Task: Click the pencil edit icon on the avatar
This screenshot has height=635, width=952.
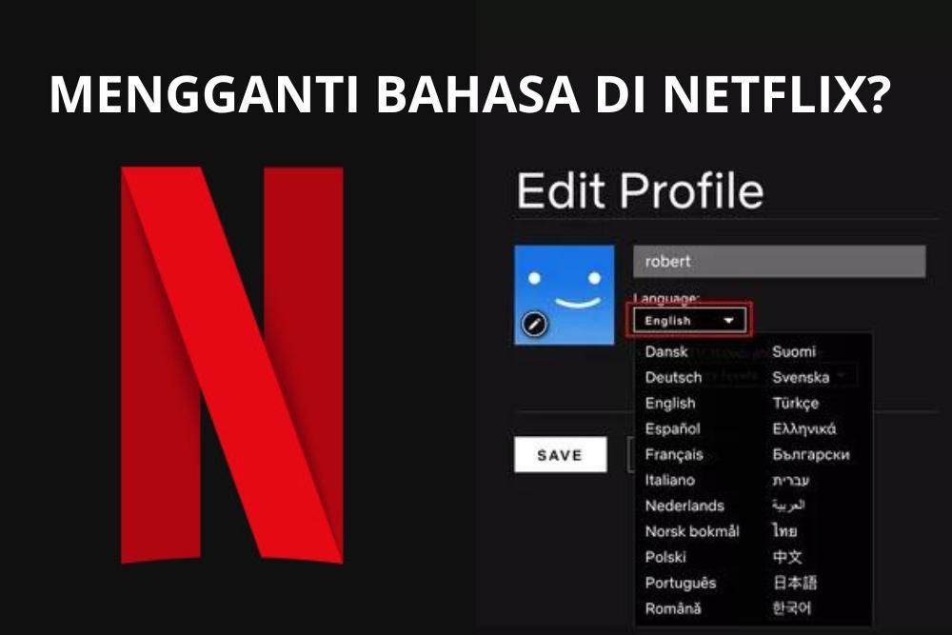Action: click(534, 325)
